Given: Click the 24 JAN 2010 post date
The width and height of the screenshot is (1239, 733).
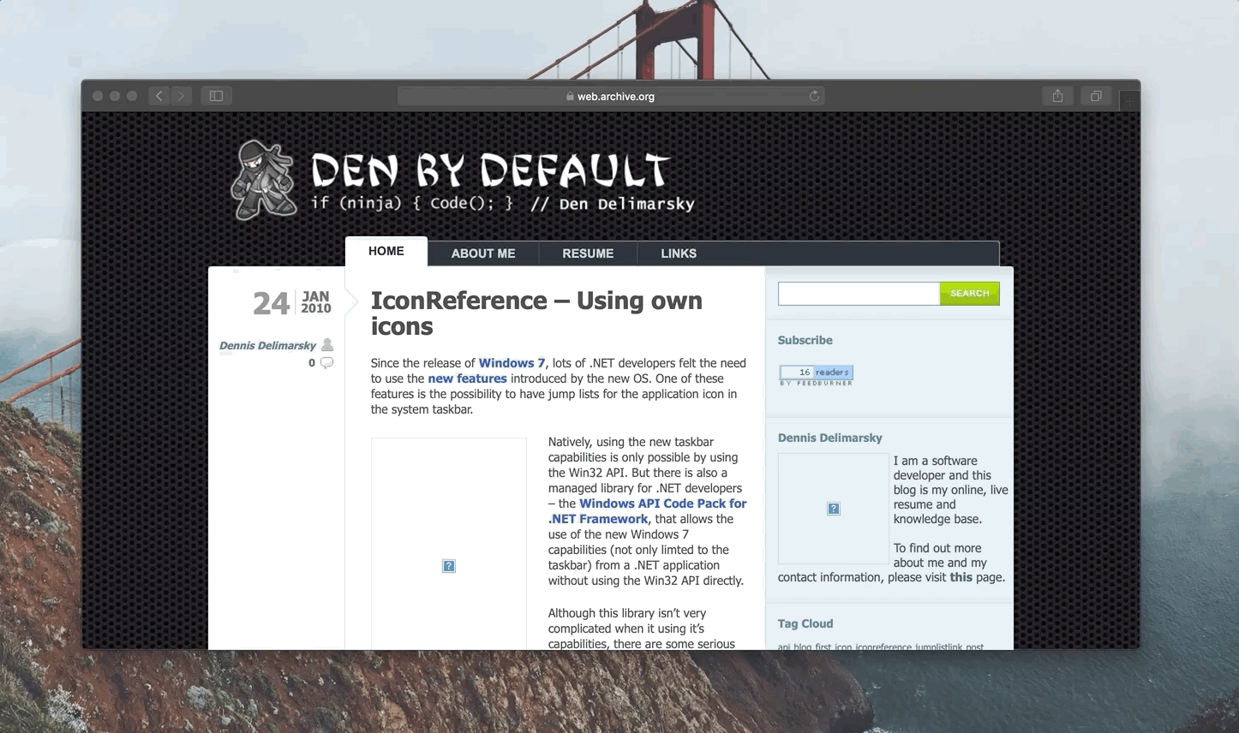Looking at the screenshot, I should [x=292, y=302].
